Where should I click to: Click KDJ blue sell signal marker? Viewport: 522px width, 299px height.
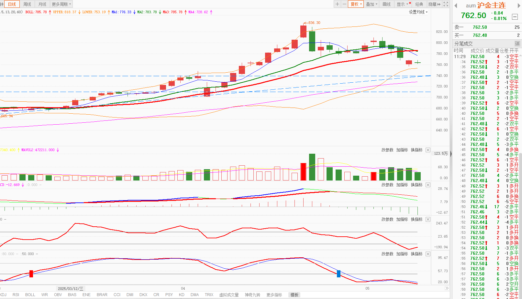tap(339, 274)
